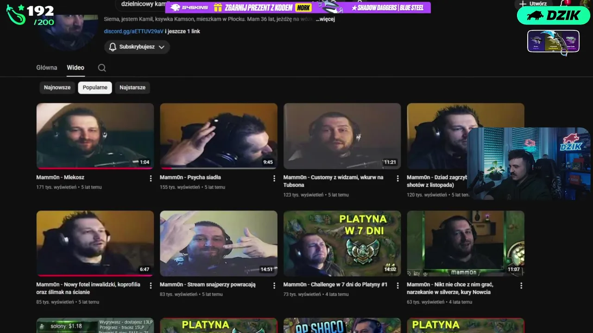Open title Stream snajperzy powracają
The image size is (593, 333).
(208, 284)
